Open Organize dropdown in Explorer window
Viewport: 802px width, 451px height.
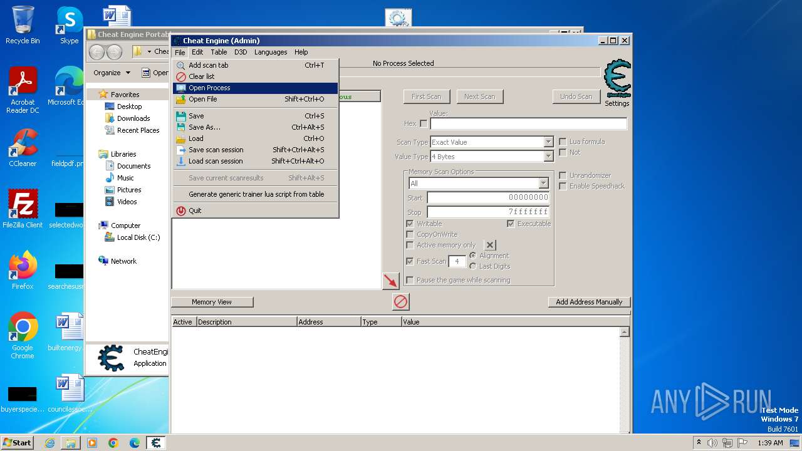(x=112, y=73)
